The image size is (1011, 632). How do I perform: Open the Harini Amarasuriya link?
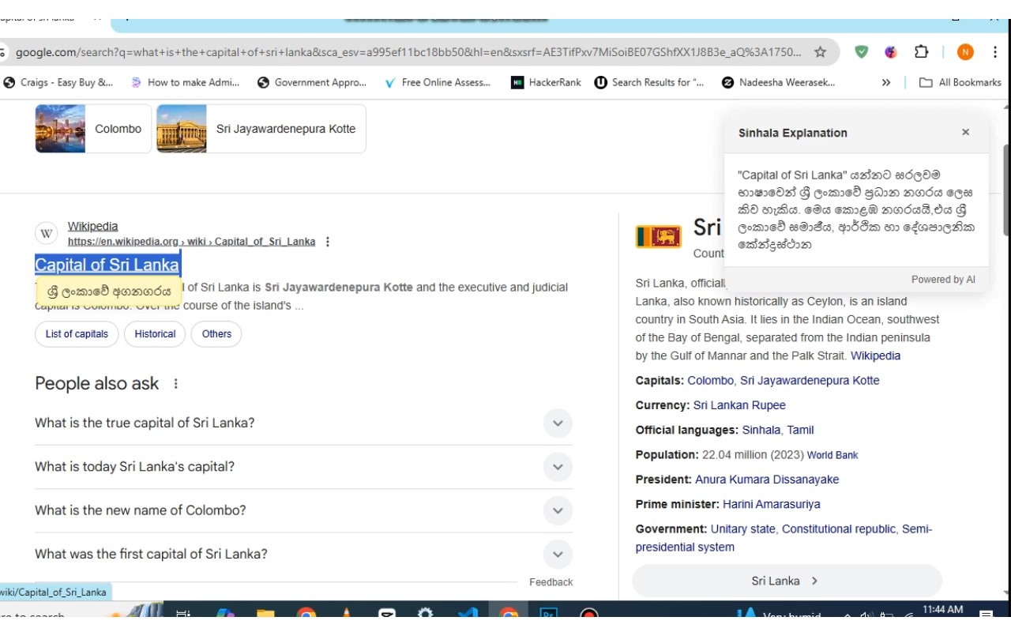tap(771, 504)
